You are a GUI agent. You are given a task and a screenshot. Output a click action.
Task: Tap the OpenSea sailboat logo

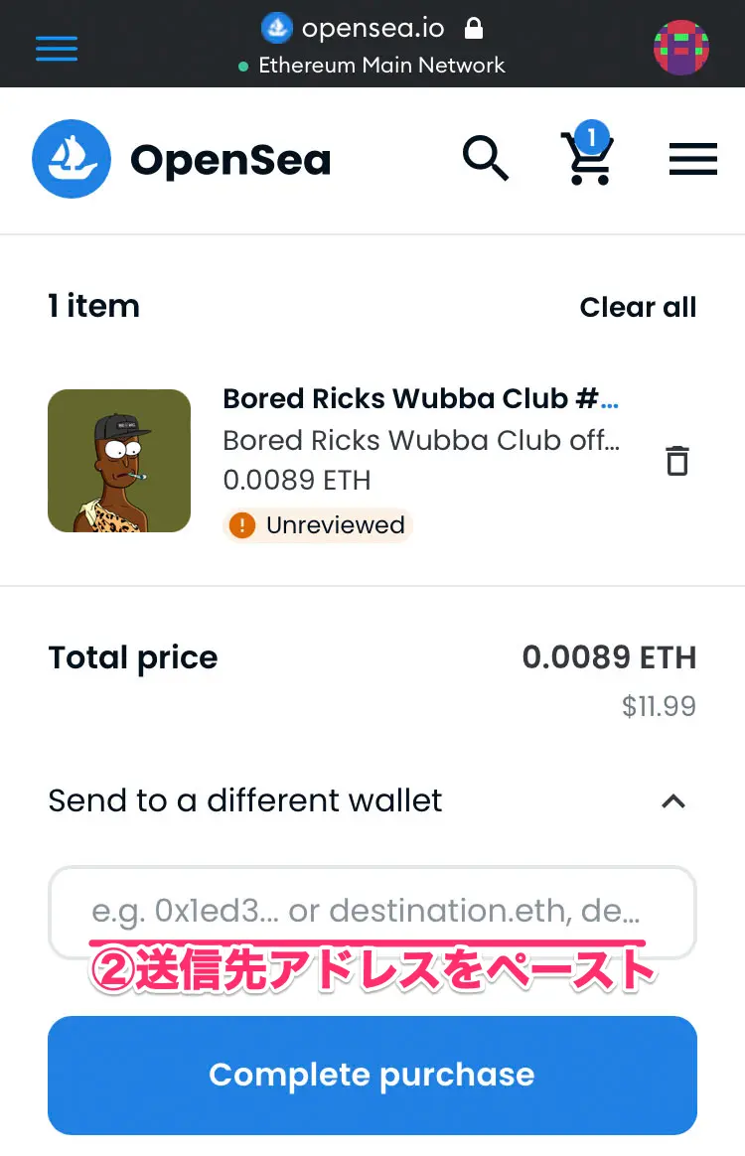(72, 159)
